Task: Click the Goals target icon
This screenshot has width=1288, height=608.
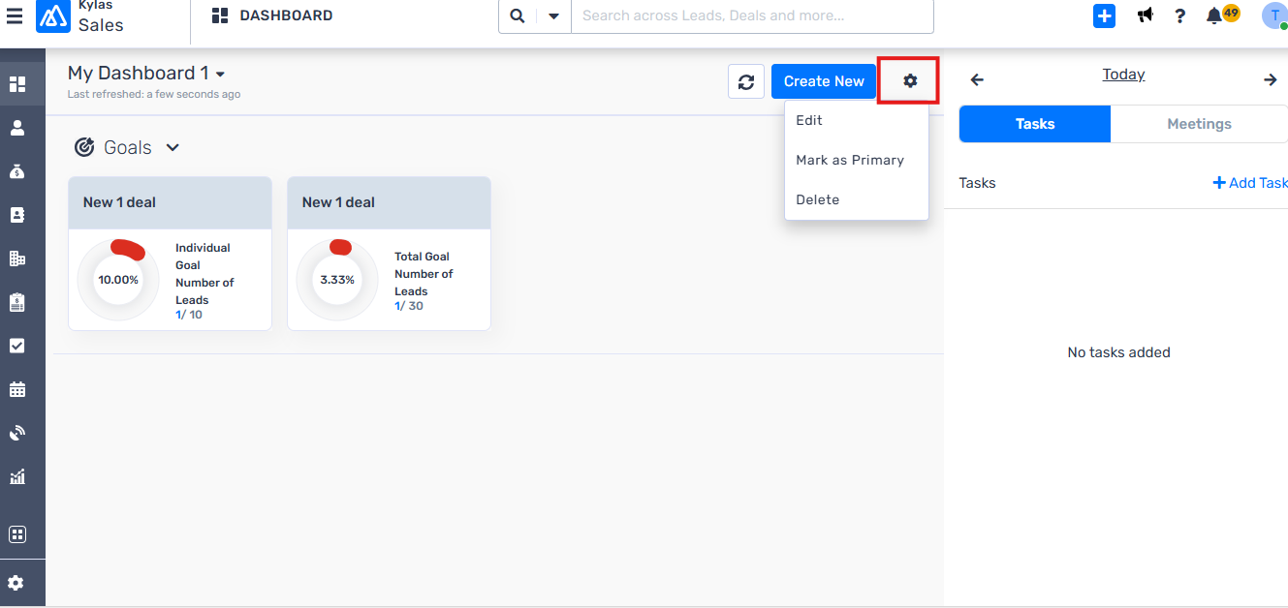Action: click(x=84, y=147)
